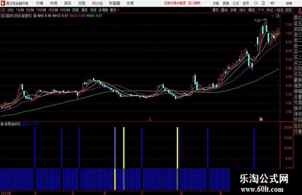
Task: Select the 日线 daily period tab
Action: (x=75, y=10)
